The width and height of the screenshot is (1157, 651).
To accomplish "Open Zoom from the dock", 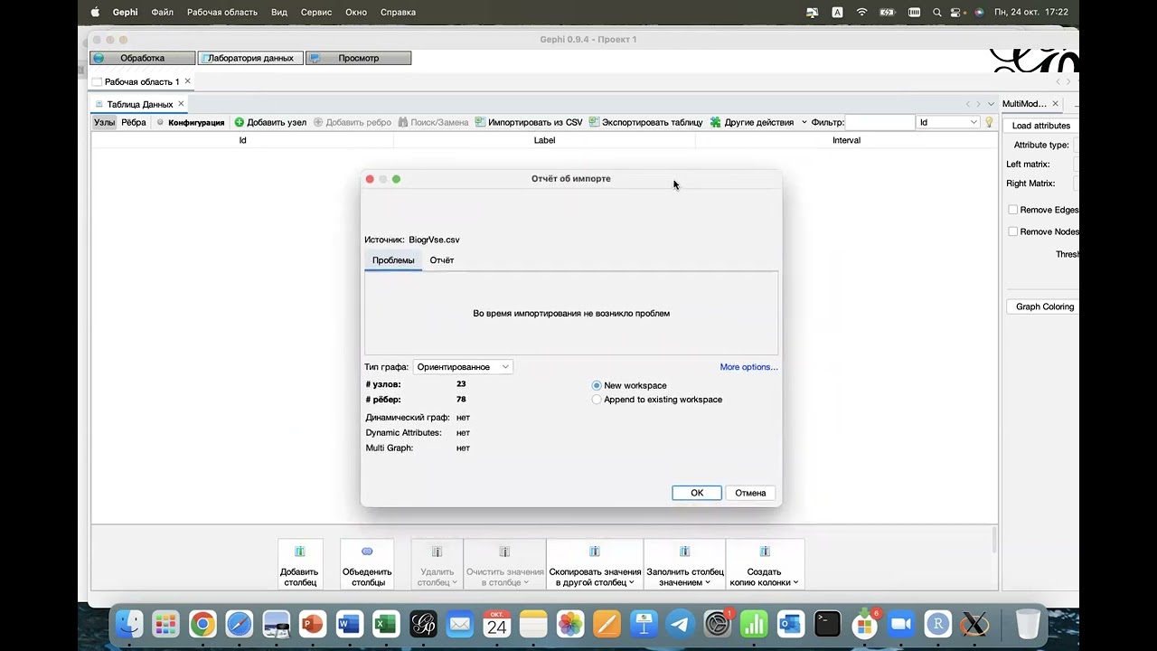I will click(901, 624).
